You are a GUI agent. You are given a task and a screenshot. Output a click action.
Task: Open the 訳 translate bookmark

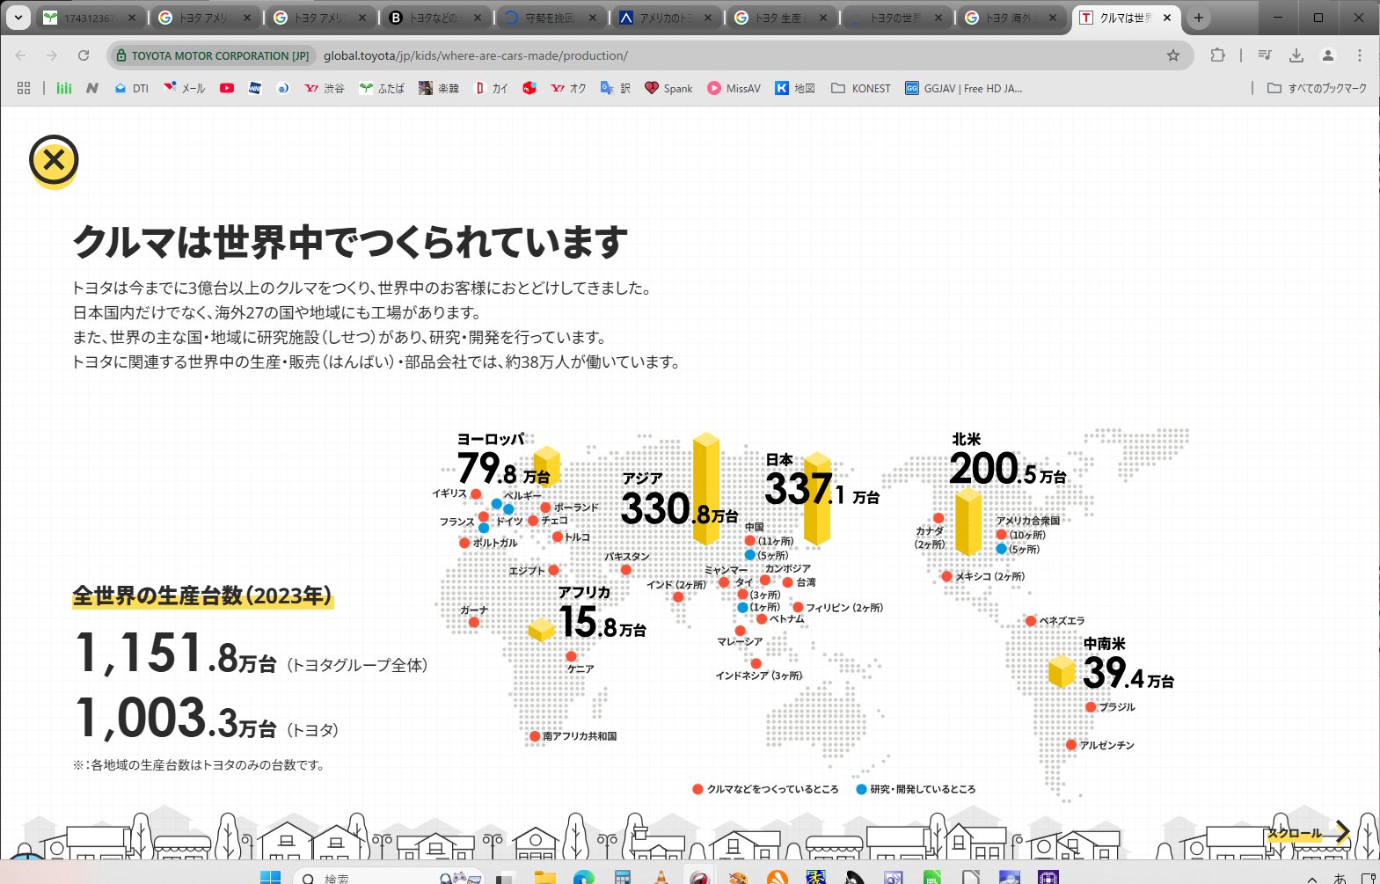click(x=616, y=88)
